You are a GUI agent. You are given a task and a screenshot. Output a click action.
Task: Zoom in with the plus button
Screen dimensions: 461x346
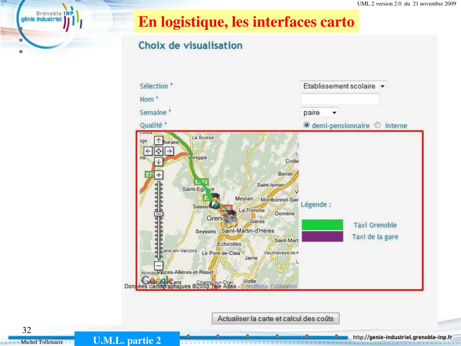click(159, 175)
